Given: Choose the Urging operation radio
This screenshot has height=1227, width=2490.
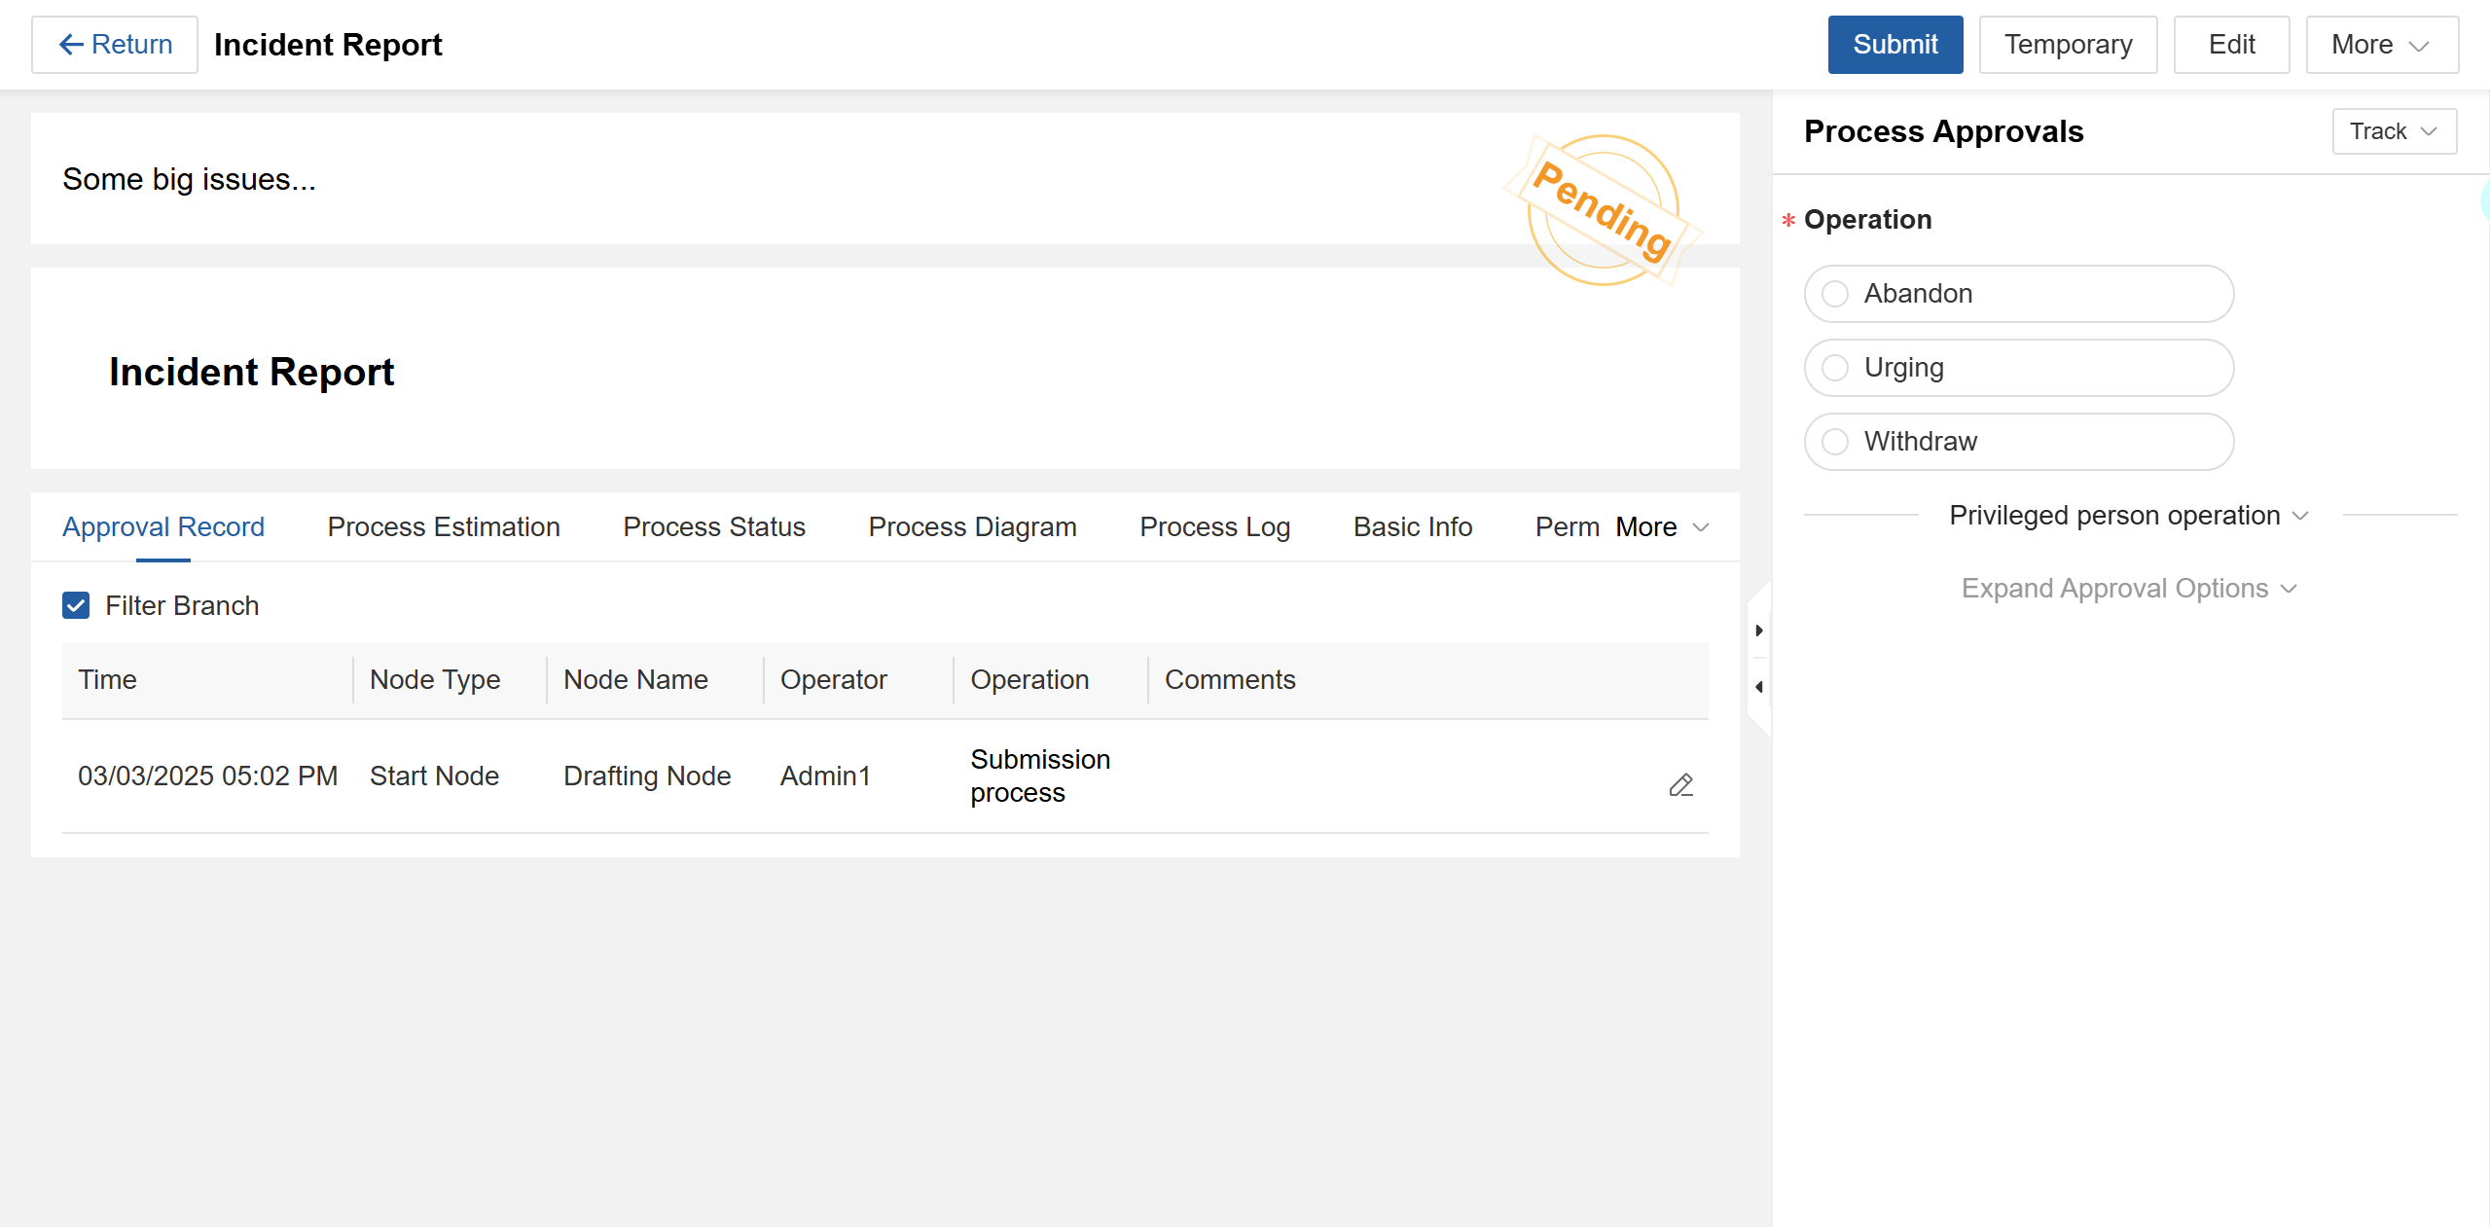Looking at the screenshot, I should pyautogui.click(x=1835, y=368).
